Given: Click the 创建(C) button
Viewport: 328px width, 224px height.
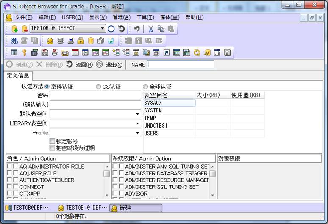Looking at the screenshot, I should coord(19,65).
